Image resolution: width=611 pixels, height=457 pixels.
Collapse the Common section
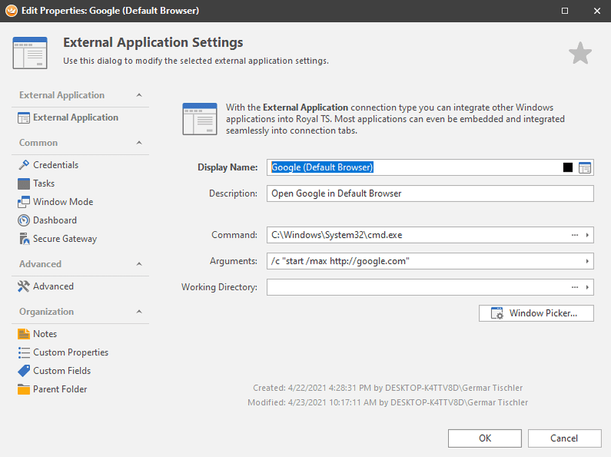(x=139, y=143)
